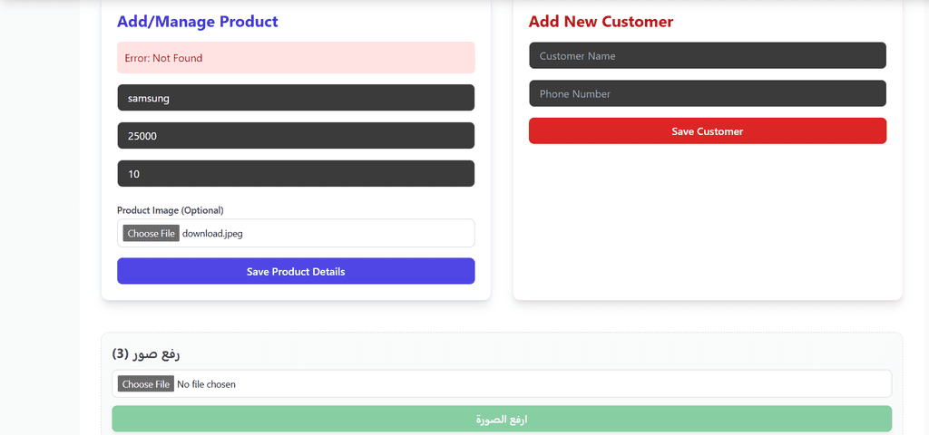Click the Add/Manage Product heading
The height and width of the screenshot is (435, 929).
[x=197, y=22]
